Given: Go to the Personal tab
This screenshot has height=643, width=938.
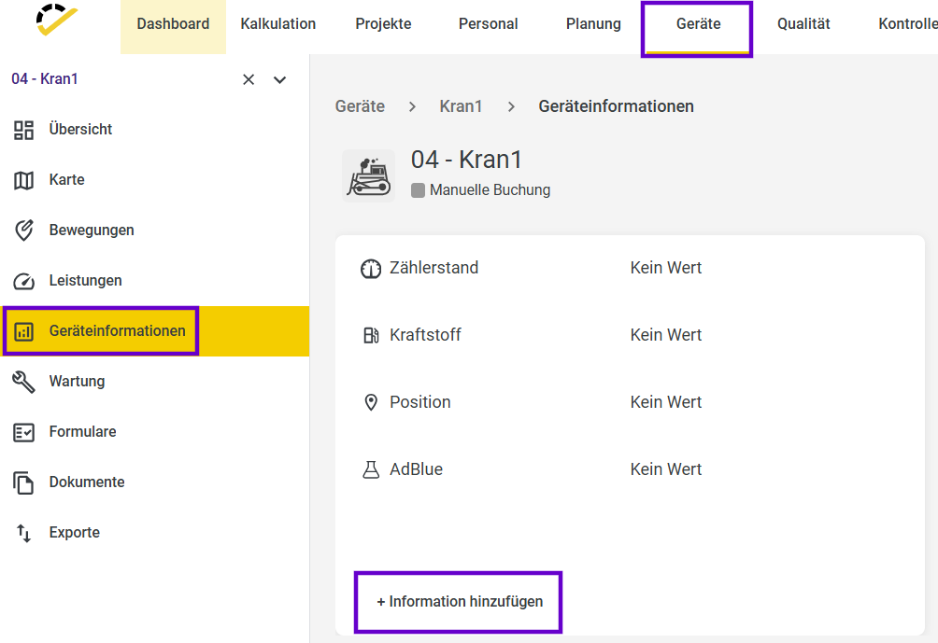Looking at the screenshot, I should (488, 24).
